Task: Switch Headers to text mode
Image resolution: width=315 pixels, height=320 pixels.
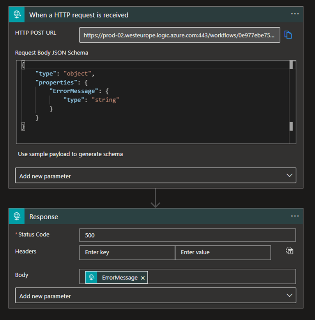Action: tap(289, 251)
